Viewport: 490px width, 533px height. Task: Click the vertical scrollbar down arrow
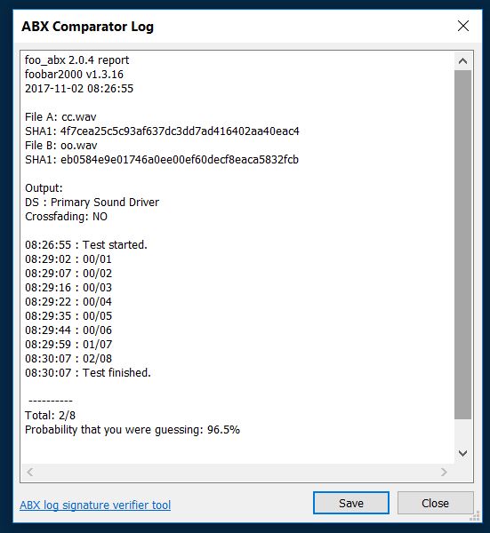(462, 453)
